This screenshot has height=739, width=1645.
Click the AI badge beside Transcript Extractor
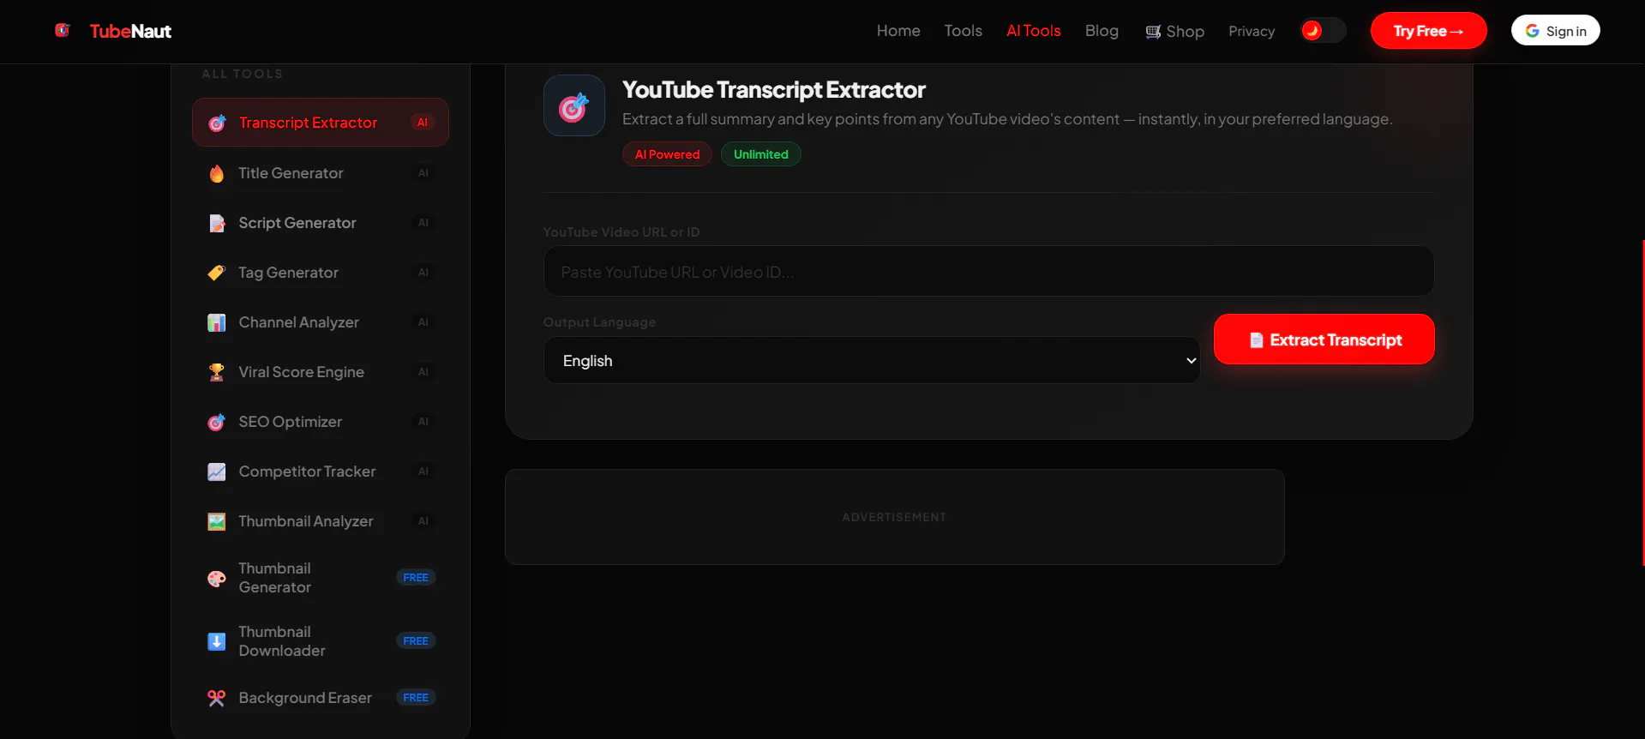pos(423,123)
